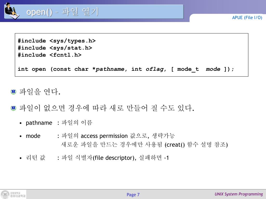Click the #include <fcntl.h> line
The width and height of the screenshot is (266, 199).
[x=50, y=55]
